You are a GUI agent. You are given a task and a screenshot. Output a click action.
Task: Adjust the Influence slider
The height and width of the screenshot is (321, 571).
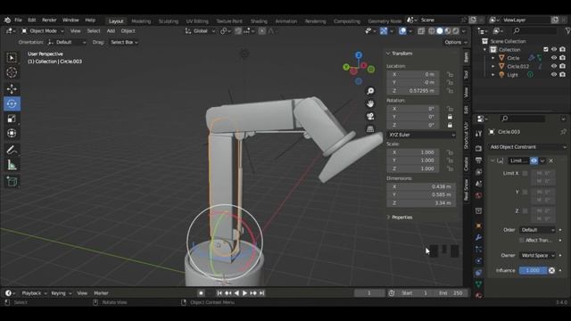pos(534,270)
